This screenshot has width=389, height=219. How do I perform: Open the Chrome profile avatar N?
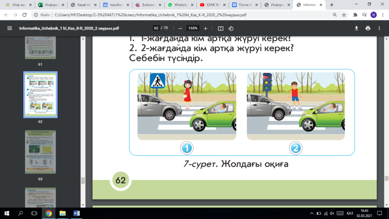coord(374,15)
